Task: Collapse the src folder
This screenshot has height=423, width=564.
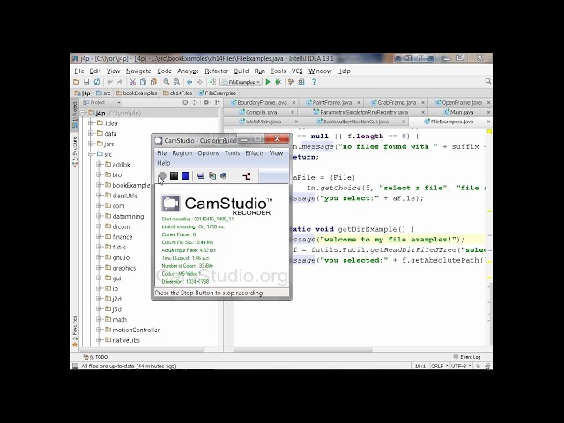Action: 92,154
